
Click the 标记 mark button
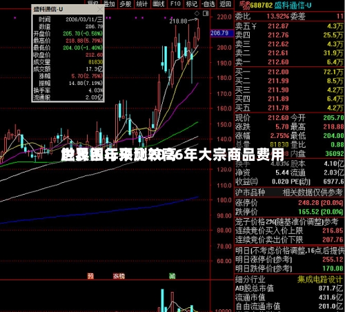click(192, 3)
